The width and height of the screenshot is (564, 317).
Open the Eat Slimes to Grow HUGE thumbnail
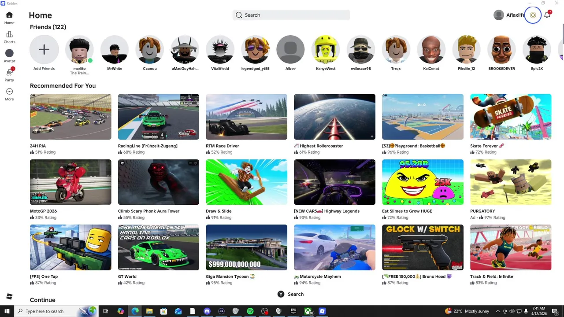coord(423,182)
